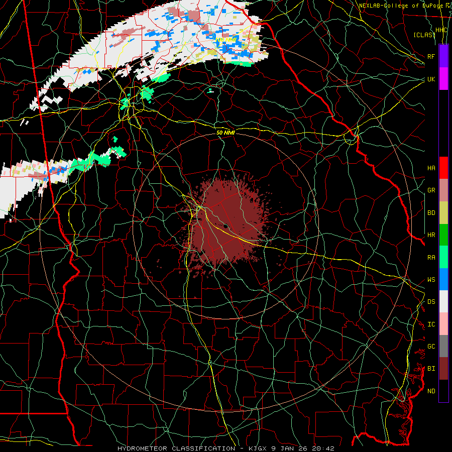The height and width of the screenshot is (452, 452).
Task: Click the WS legend label
Action: (x=431, y=280)
